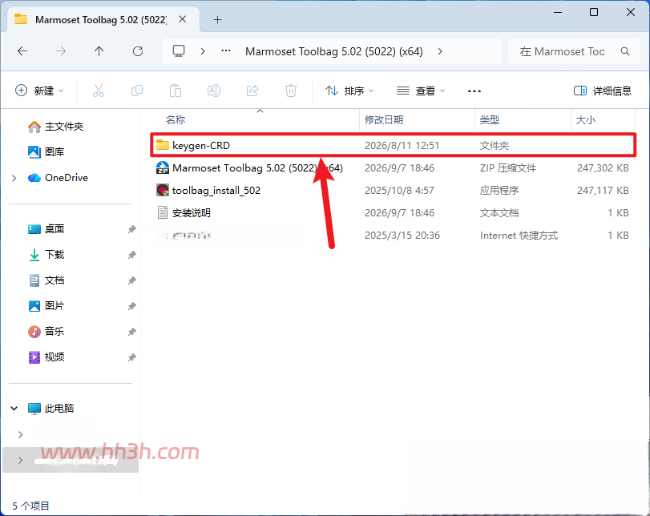The width and height of the screenshot is (650, 516).
Task: Open 视频 in the sidebar
Action: point(46,357)
